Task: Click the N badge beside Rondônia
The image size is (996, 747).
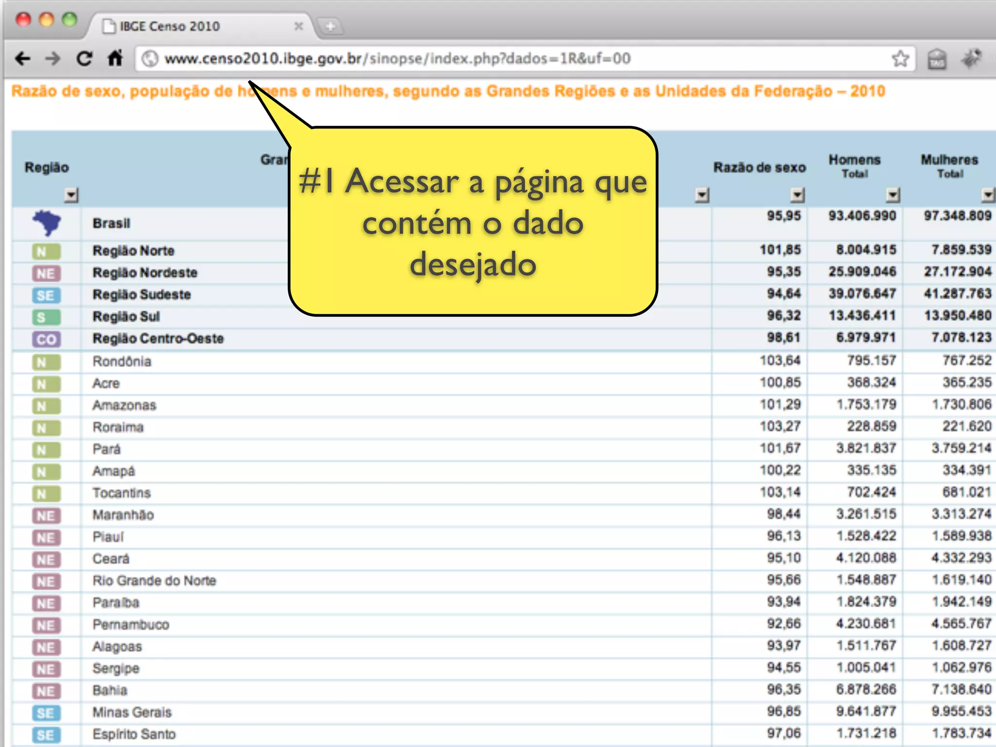Action: [x=46, y=362]
